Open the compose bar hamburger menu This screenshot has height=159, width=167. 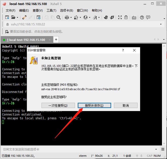[x=163, y=149]
